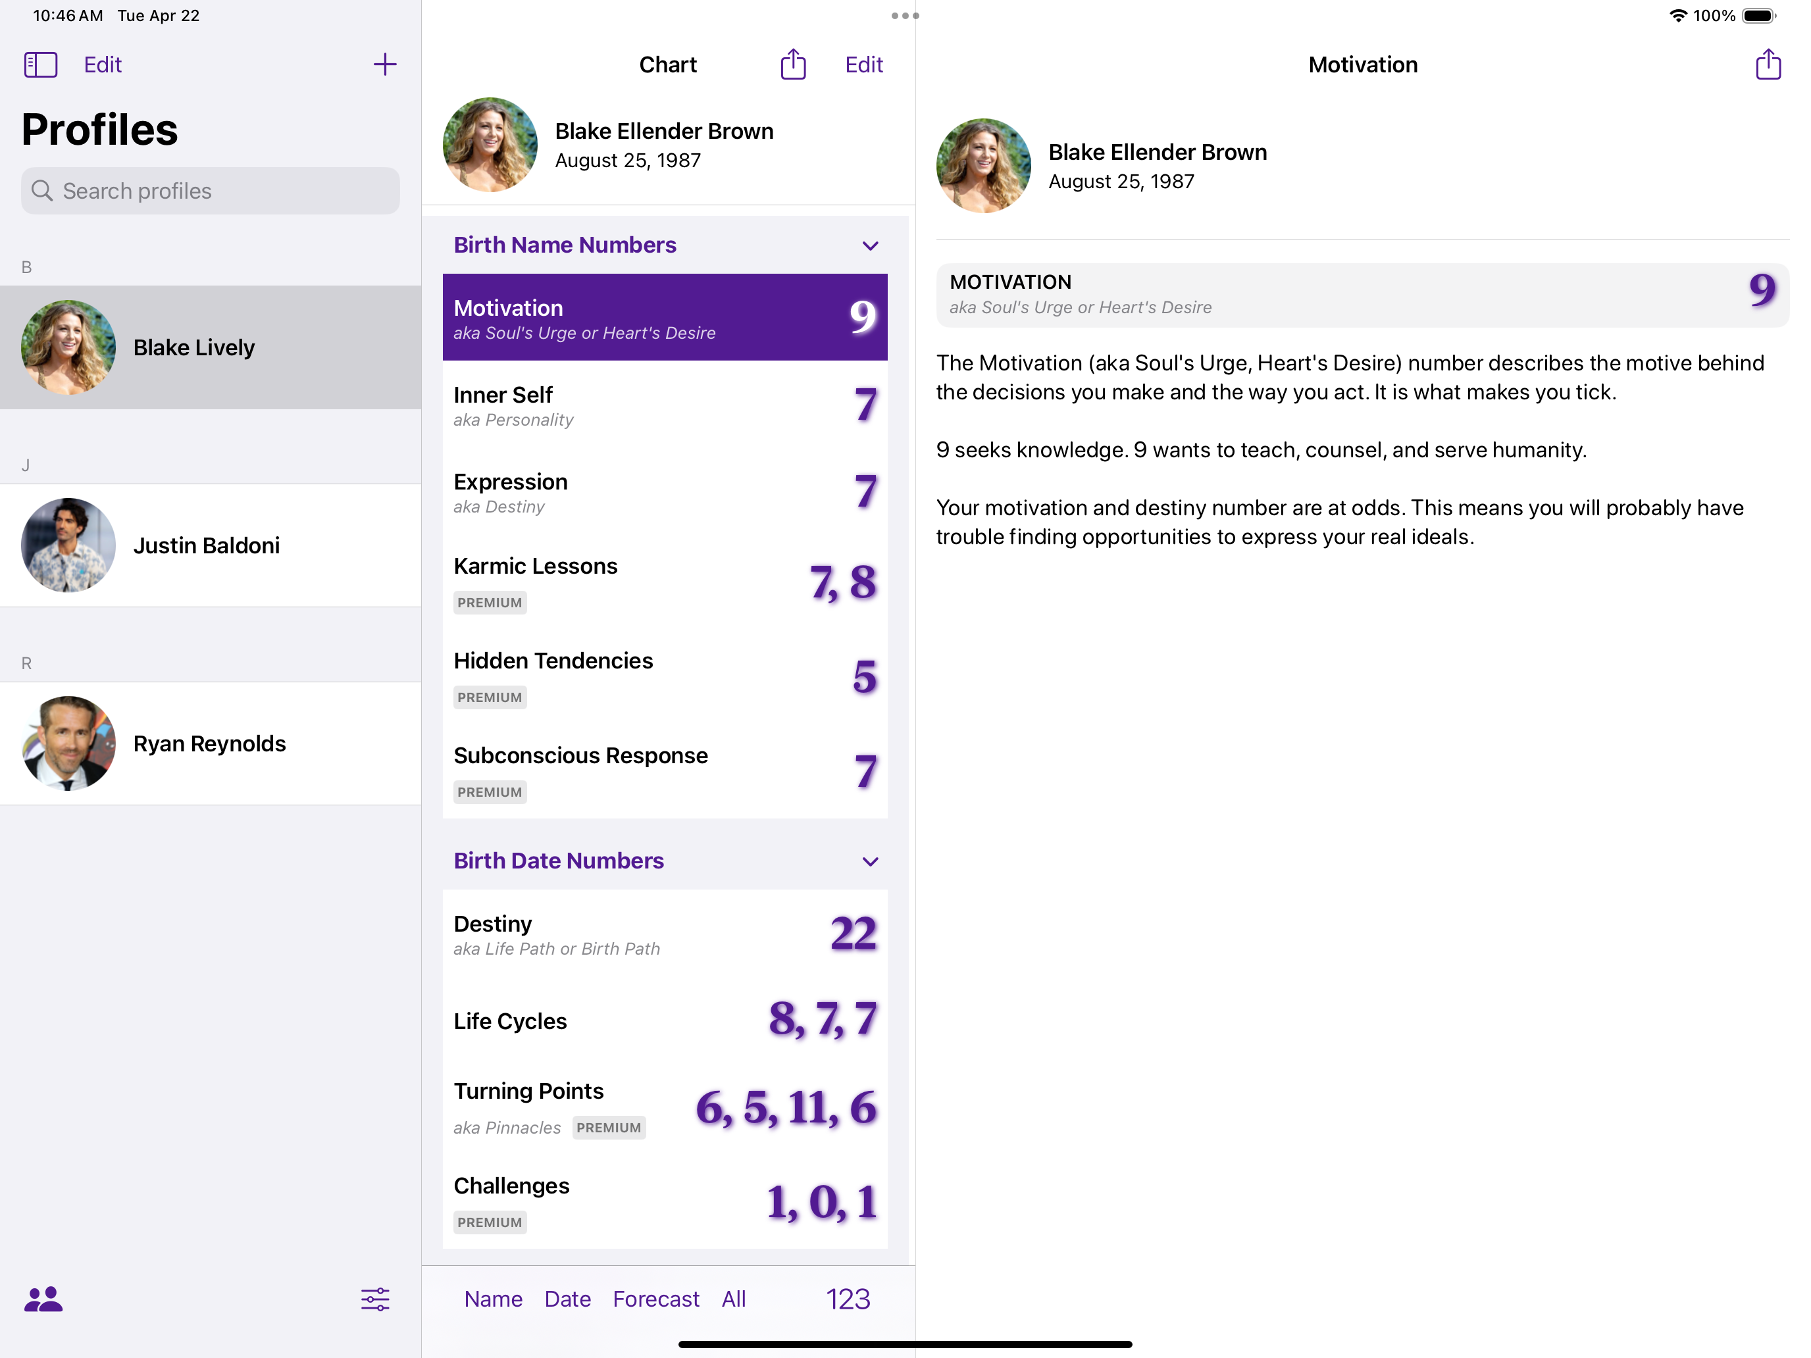Select the Ryan Reynolds profile
The width and height of the screenshot is (1811, 1358).
pos(211,743)
